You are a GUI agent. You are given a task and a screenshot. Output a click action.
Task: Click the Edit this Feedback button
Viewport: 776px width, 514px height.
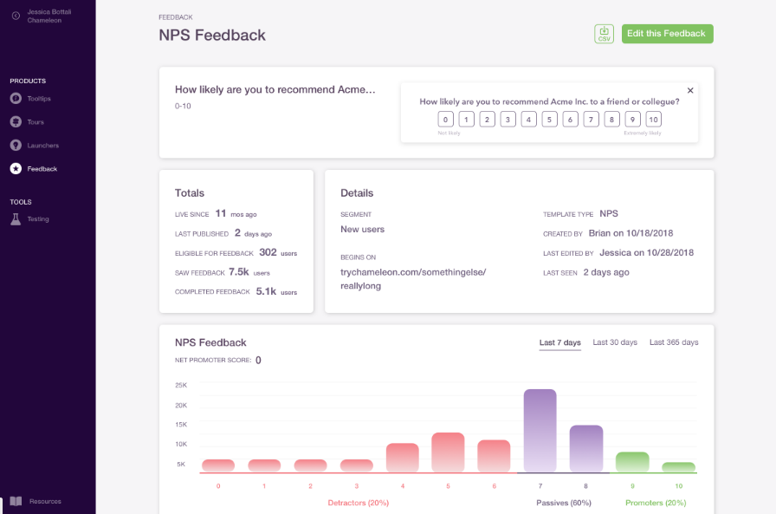(x=667, y=34)
